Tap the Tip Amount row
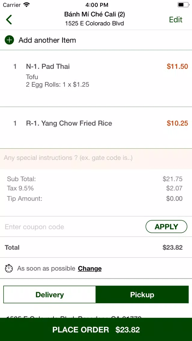The image size is (192, 341). [95, 198]
